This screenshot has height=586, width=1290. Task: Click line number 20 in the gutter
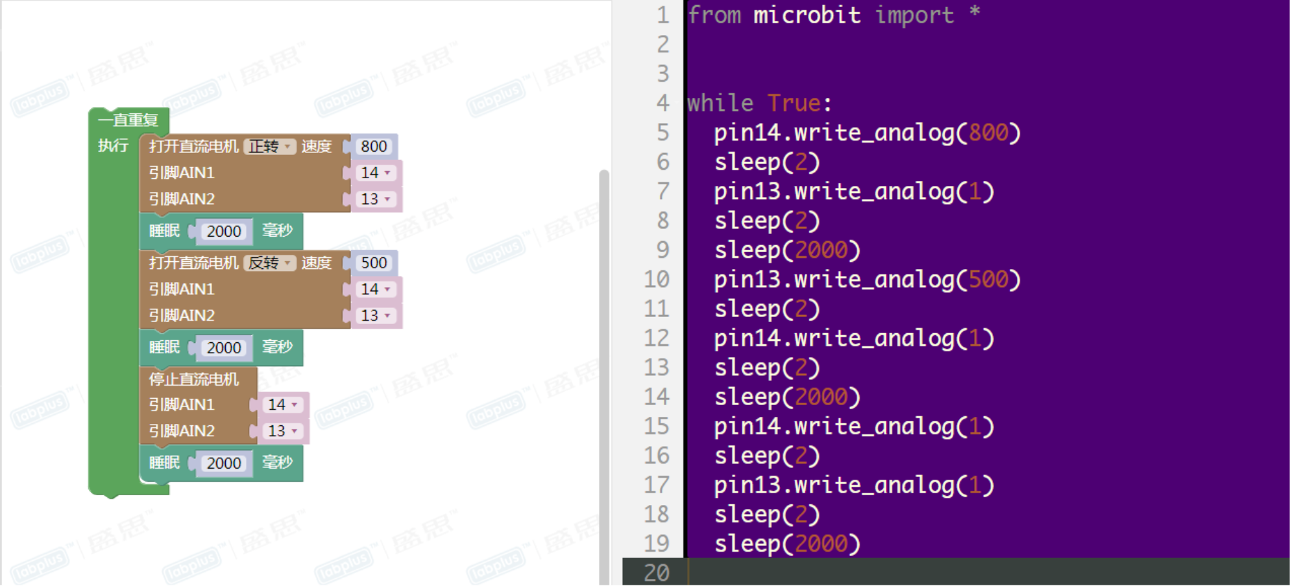656,572
